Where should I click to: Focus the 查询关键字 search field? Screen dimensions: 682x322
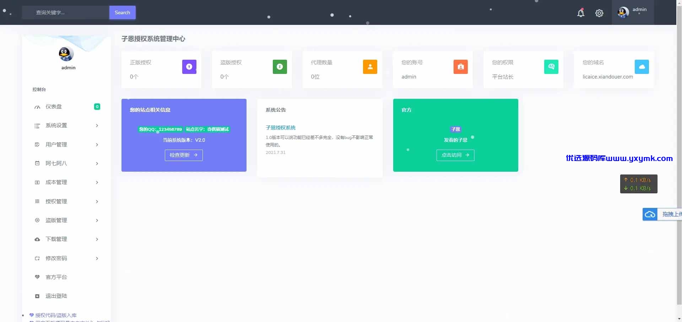(66, 12)
